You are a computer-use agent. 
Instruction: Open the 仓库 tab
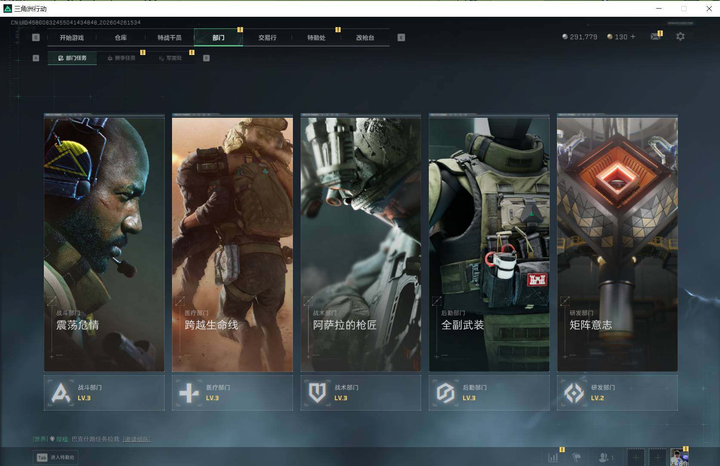(121, 38)
